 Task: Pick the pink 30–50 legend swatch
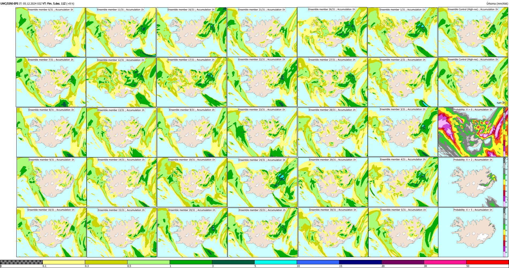(445, 262)
